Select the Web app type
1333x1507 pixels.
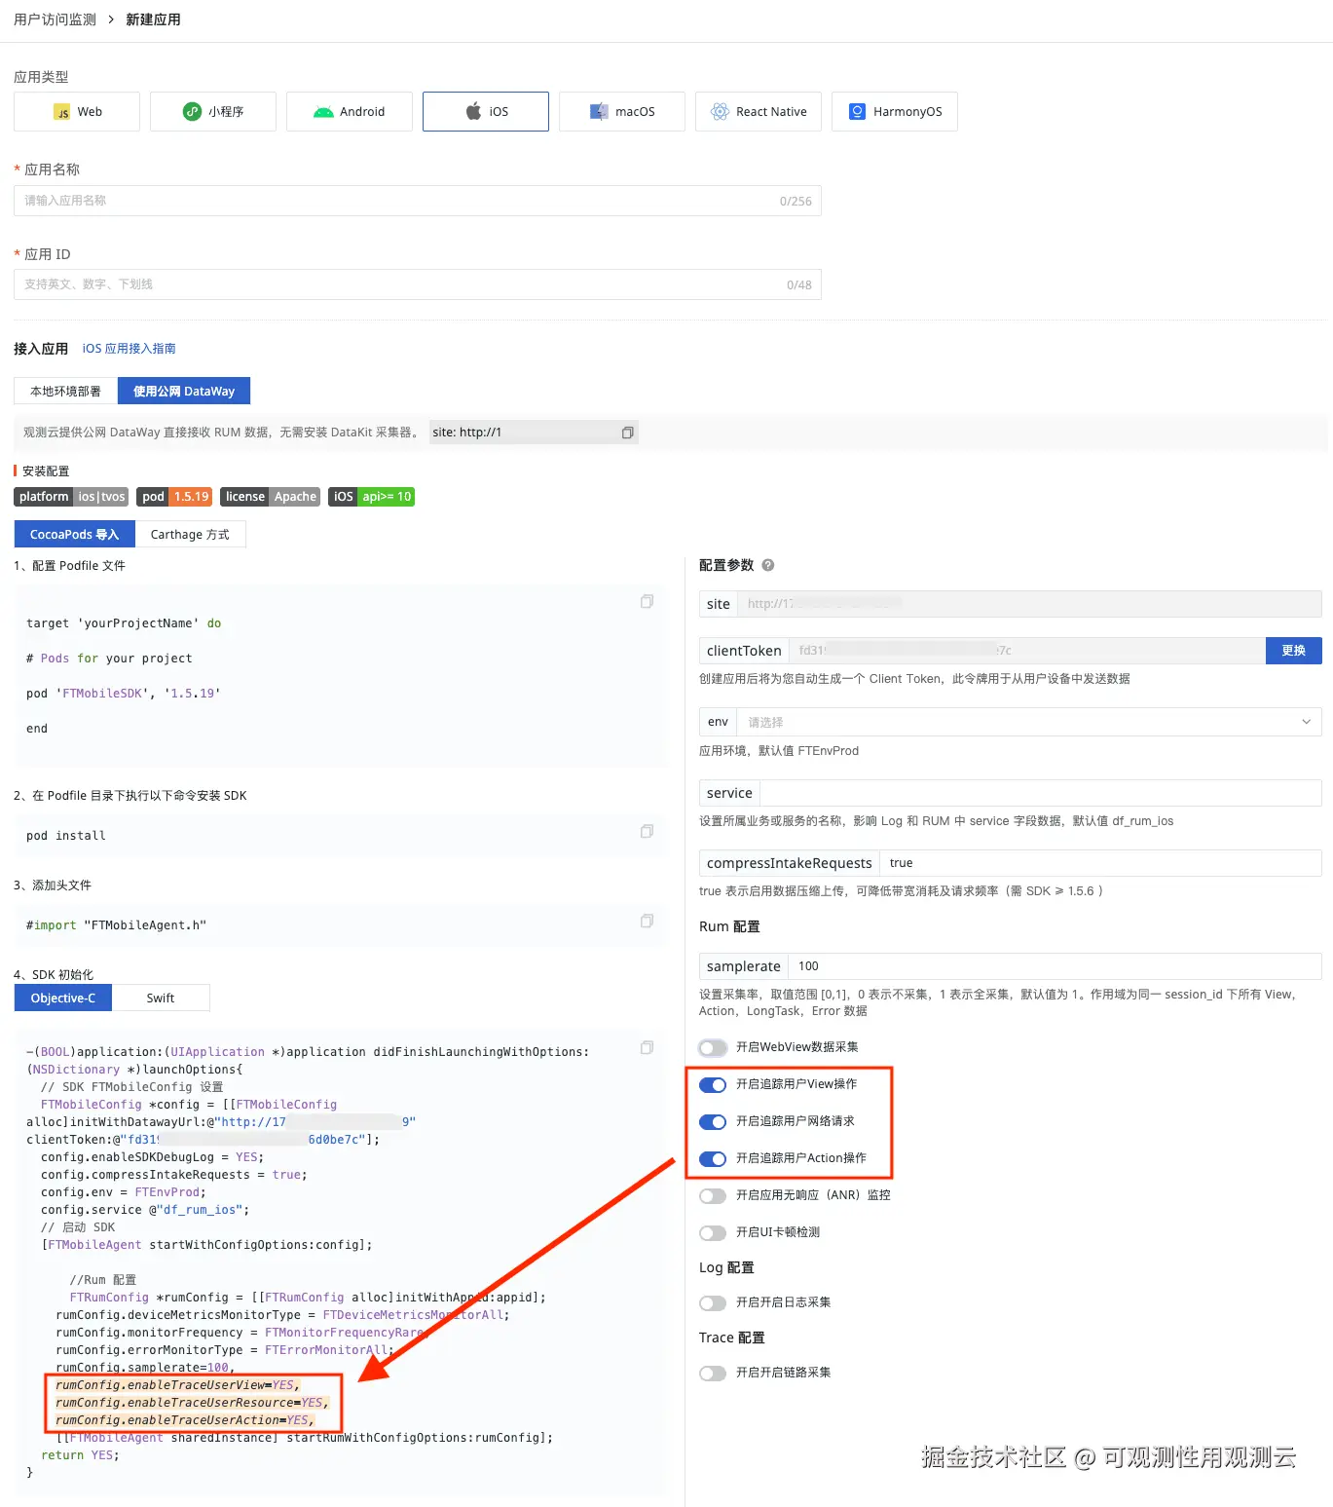(77, 112)
